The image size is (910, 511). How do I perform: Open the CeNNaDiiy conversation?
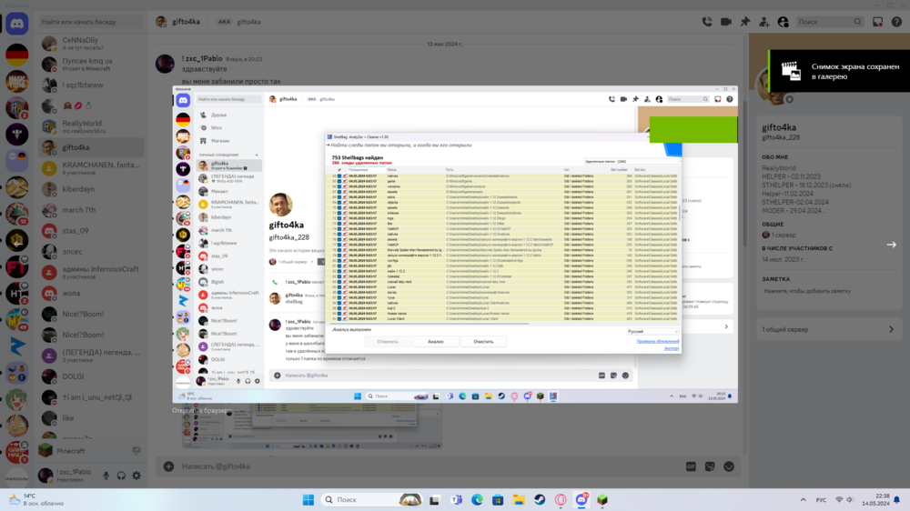coord(91,44)
